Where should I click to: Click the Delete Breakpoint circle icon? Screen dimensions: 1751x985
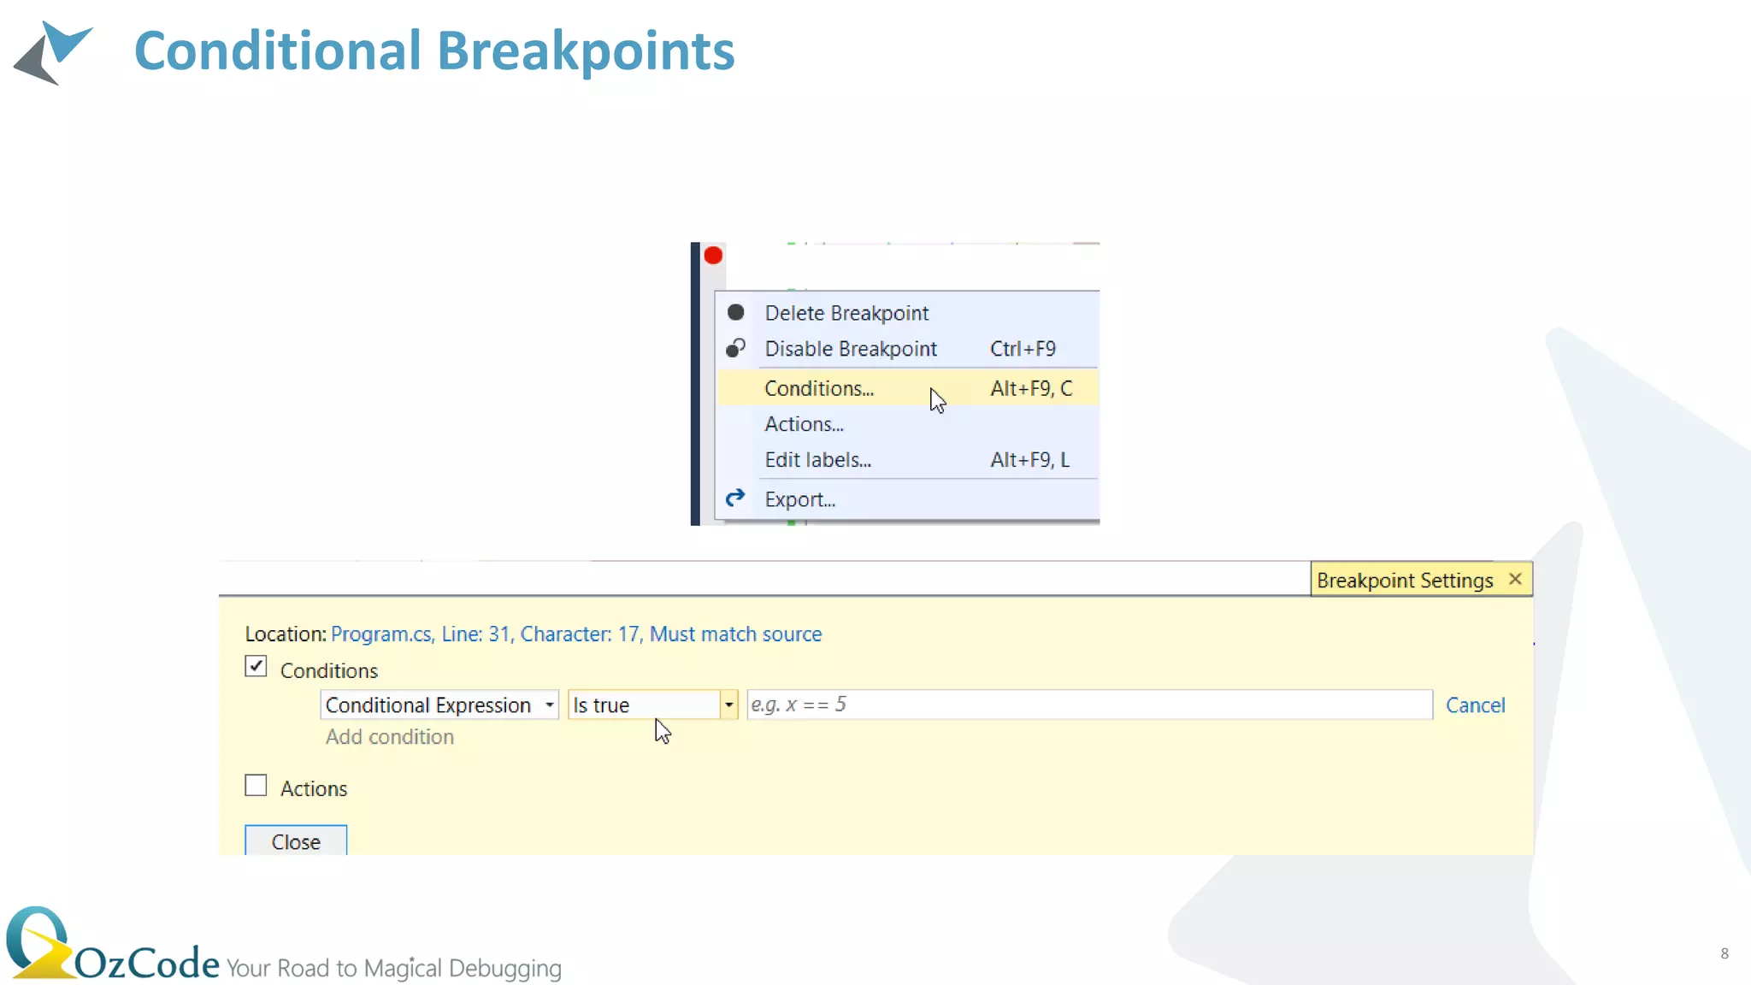coord(735,312)
